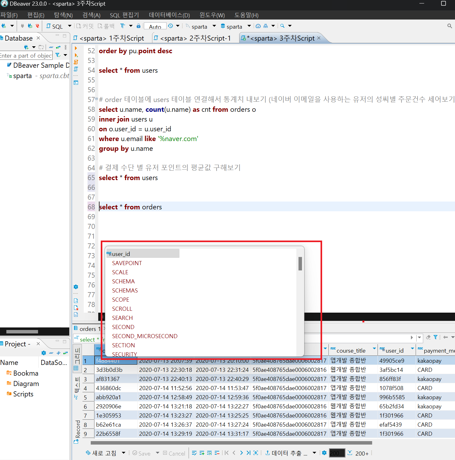Click the Database navigator filter funnel icon
Screen dimensions: 455x460
click(58, 55)
